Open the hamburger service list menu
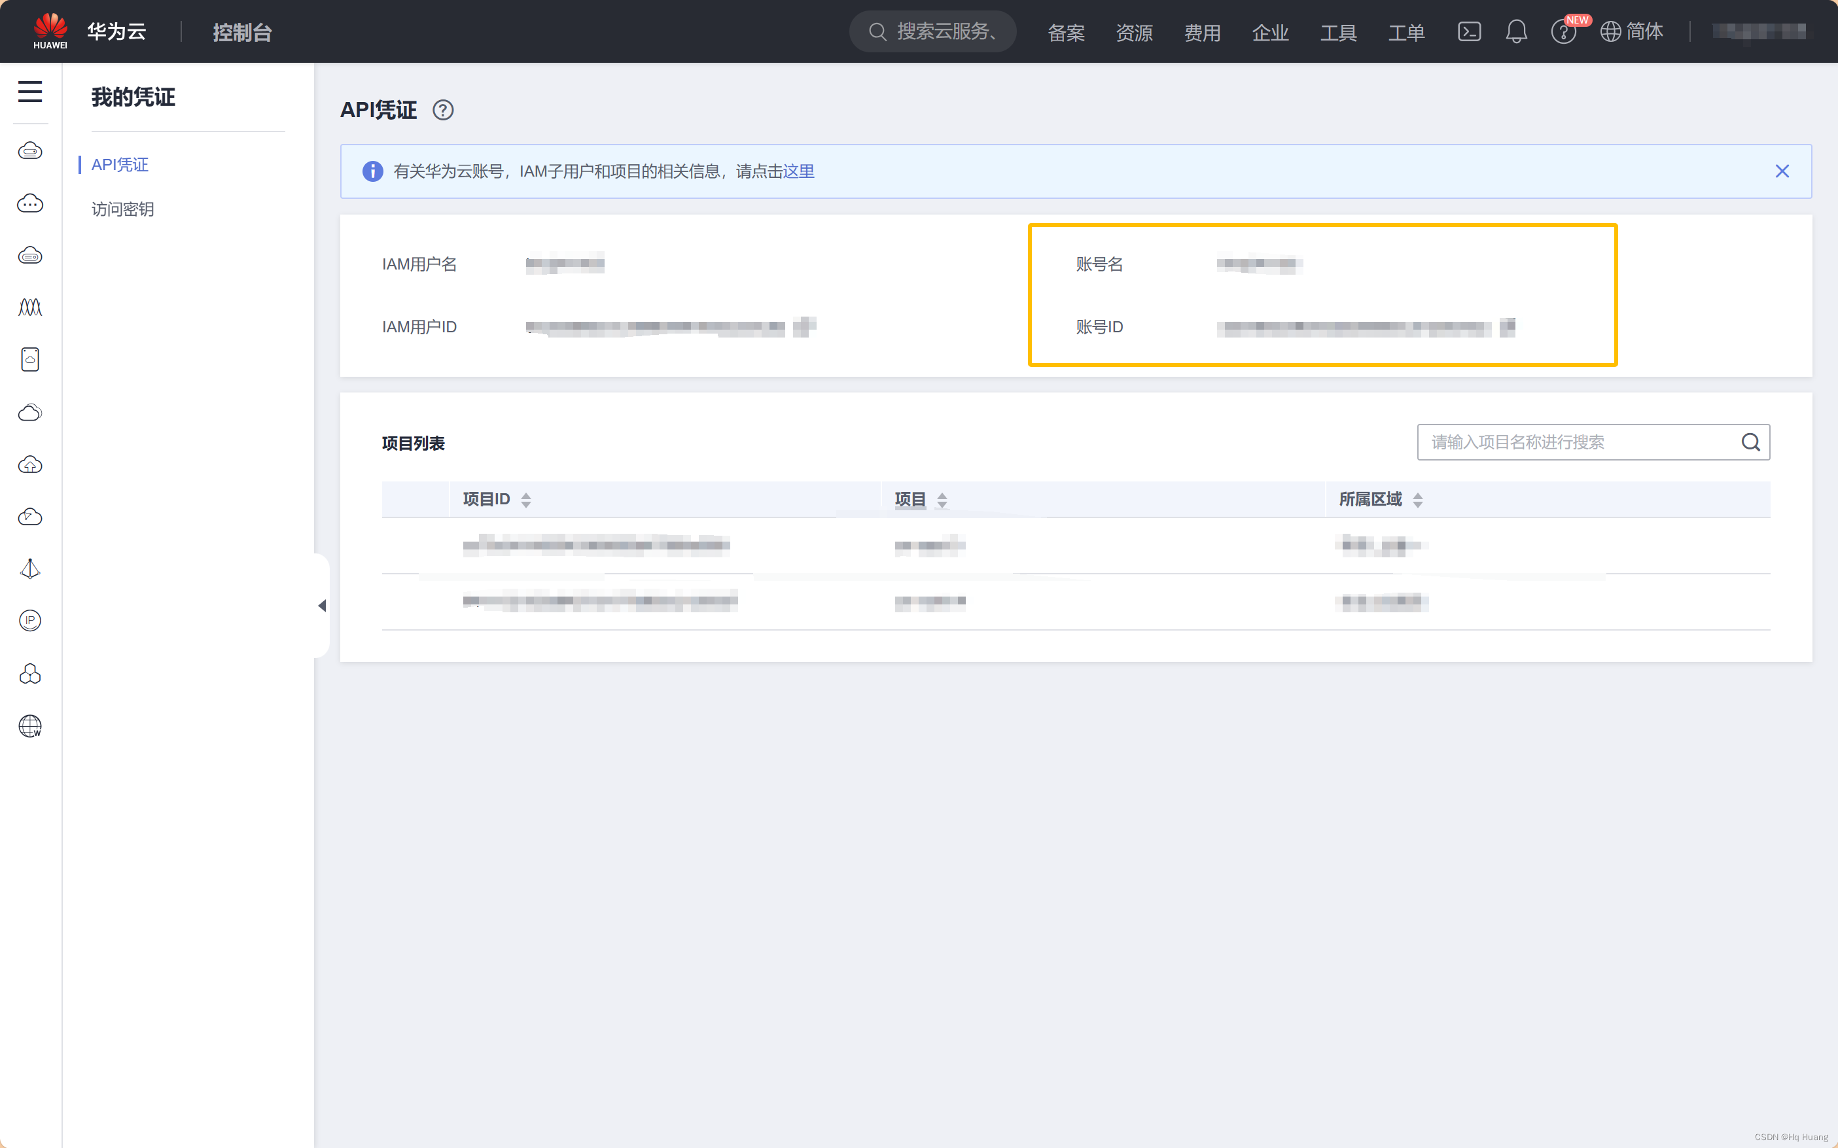The image size is (1838, 1148). pyautogui.click(x=29, y=92)
